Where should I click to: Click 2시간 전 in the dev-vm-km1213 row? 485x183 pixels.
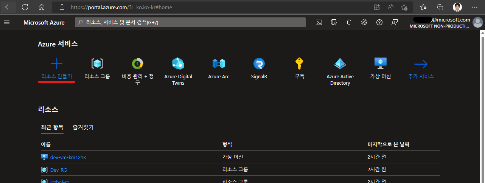(377, 157)
